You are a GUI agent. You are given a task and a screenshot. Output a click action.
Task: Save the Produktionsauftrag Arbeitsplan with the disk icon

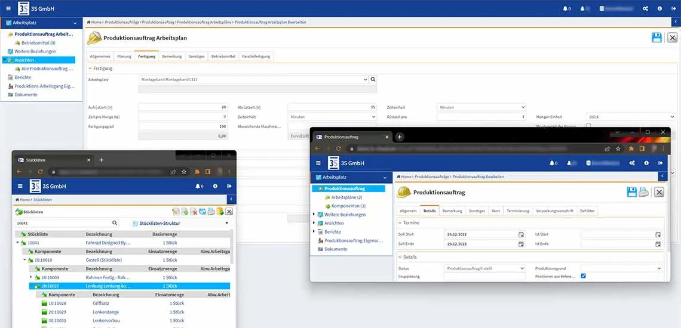coord(657,38)
